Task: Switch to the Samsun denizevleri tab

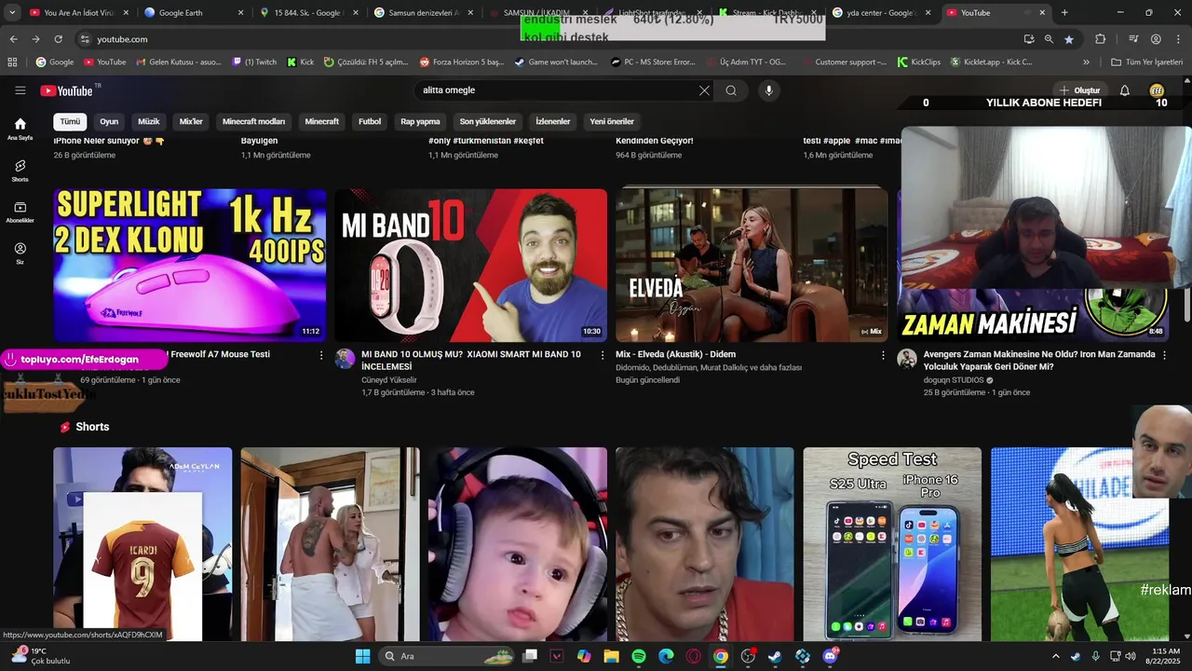Action: [x=425, y=13]
